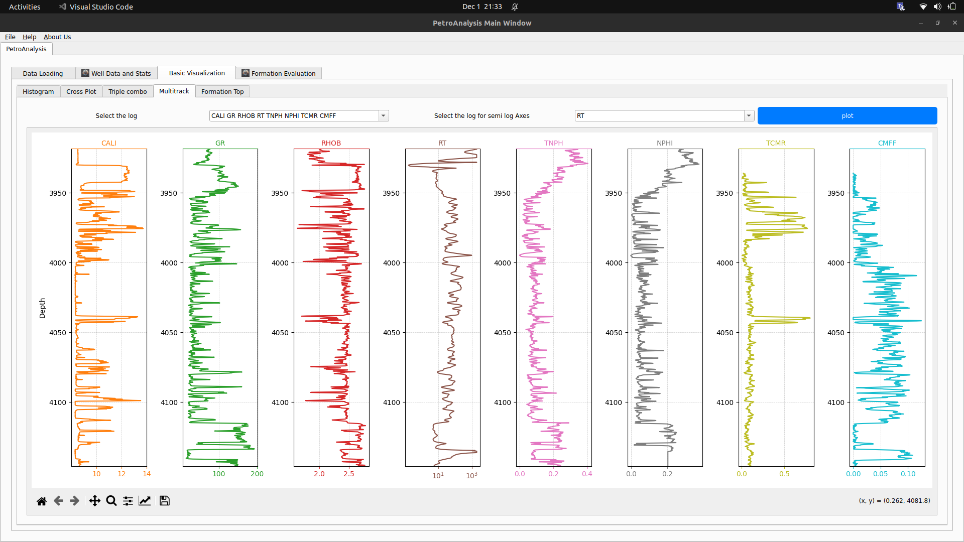Screen dimensions: 964x542
Task: Open the Histogram subtab
Action: pos(38,91)
